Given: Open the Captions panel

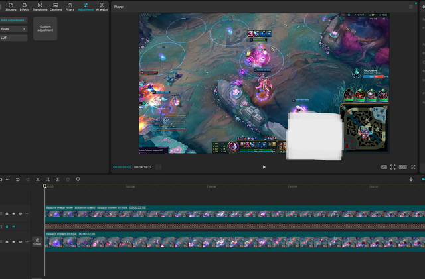Looking at the screenshot, I should tap(56, 7).
